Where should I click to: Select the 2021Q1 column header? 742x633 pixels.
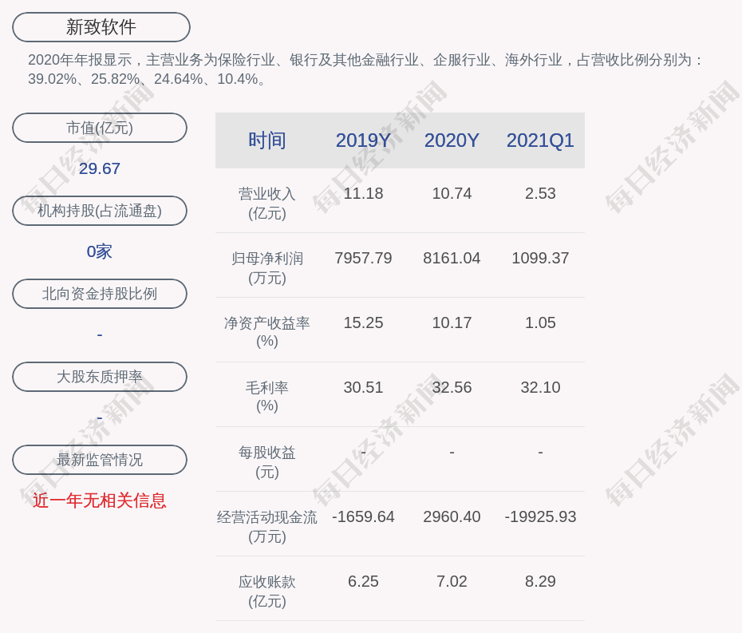click(x=540, y=140)
